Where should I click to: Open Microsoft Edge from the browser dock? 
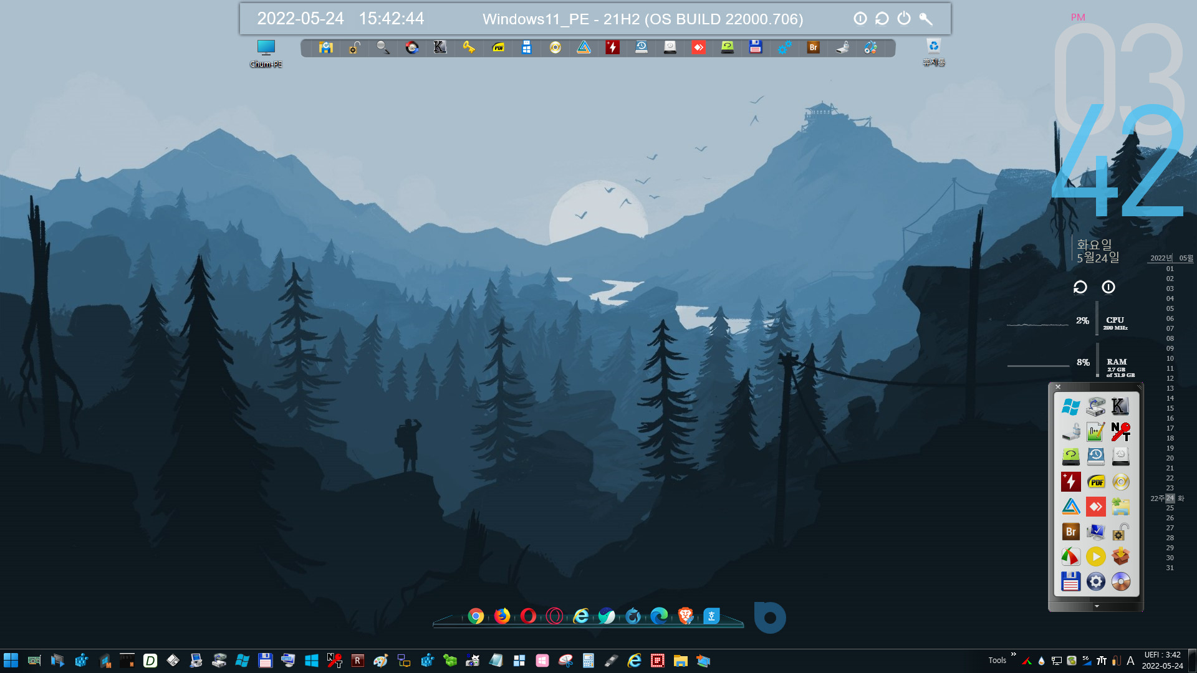659,616
